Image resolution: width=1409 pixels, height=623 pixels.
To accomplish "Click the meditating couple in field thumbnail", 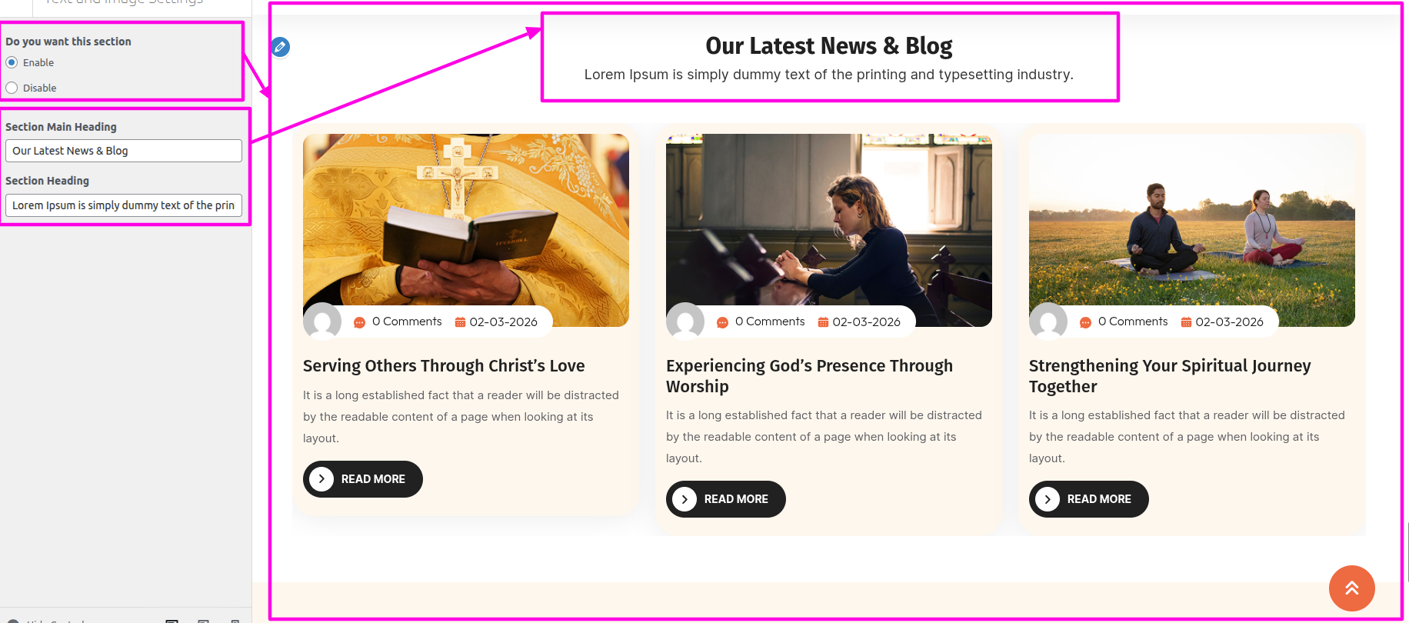I will coord(1192,230).
